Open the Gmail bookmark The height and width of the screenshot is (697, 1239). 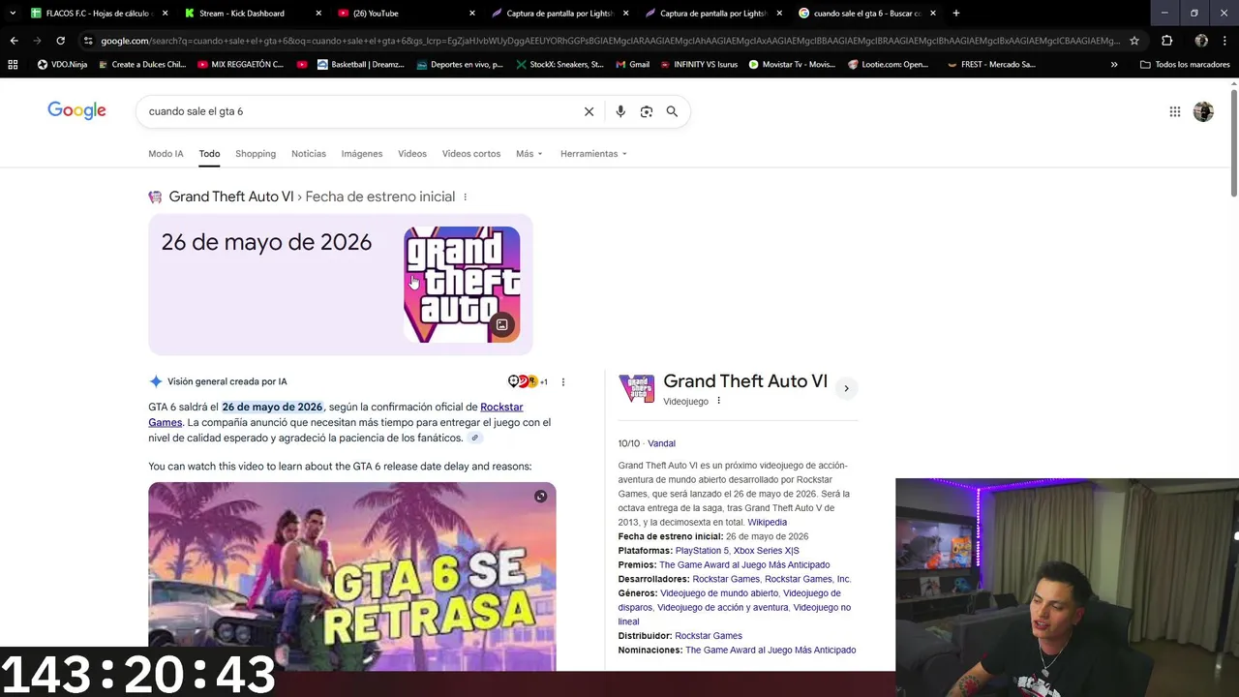[632, 65]
